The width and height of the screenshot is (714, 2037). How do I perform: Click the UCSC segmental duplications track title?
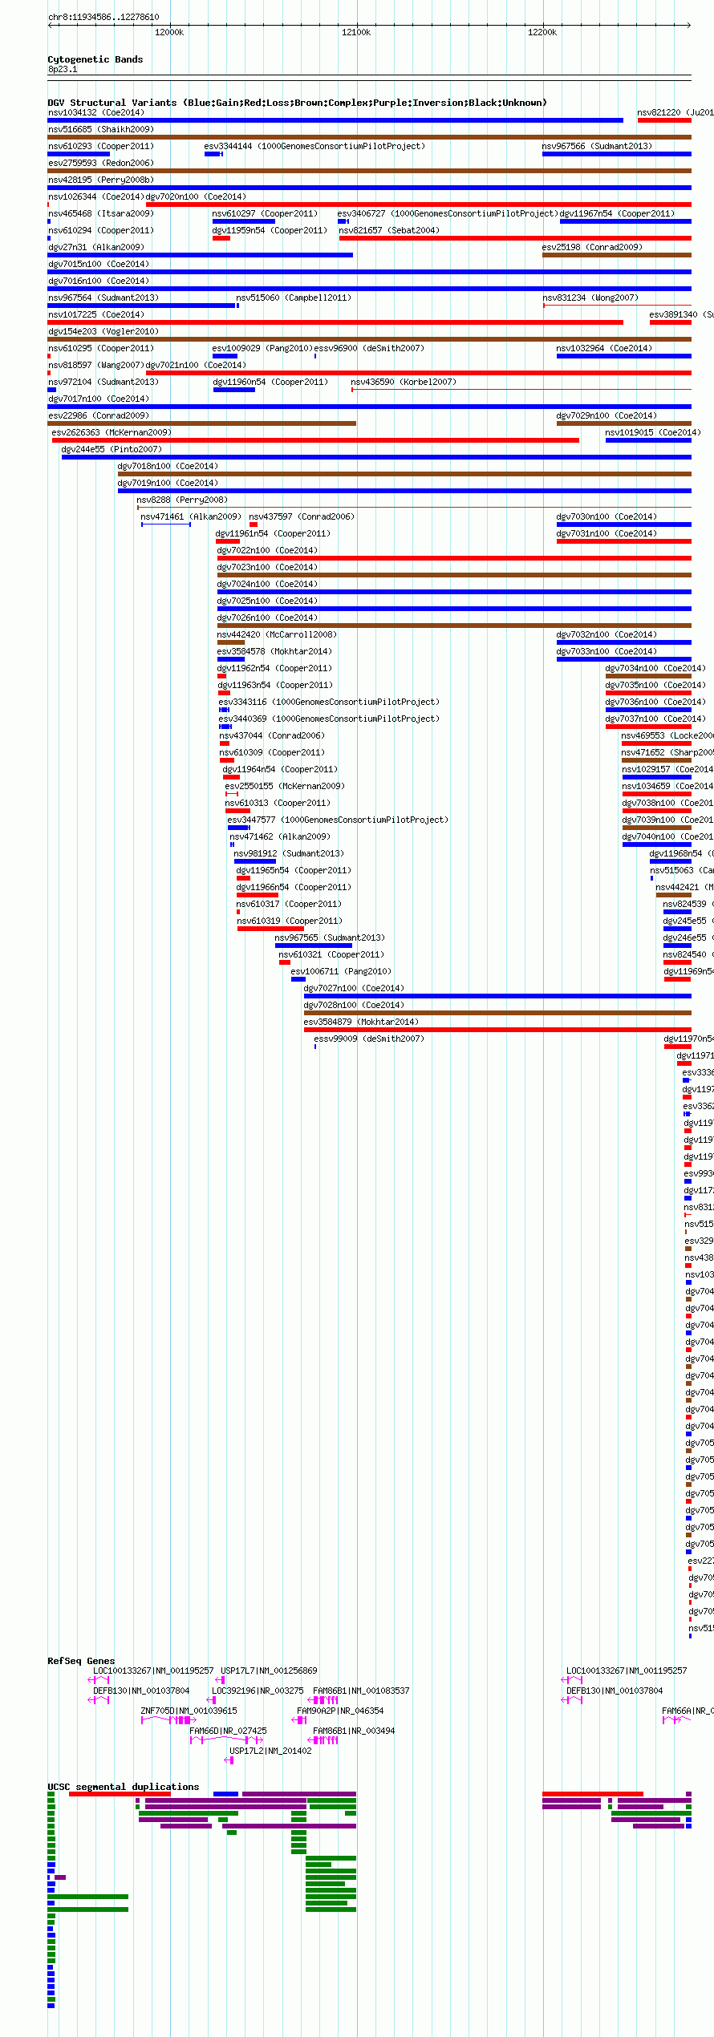tap(123, 1787)
